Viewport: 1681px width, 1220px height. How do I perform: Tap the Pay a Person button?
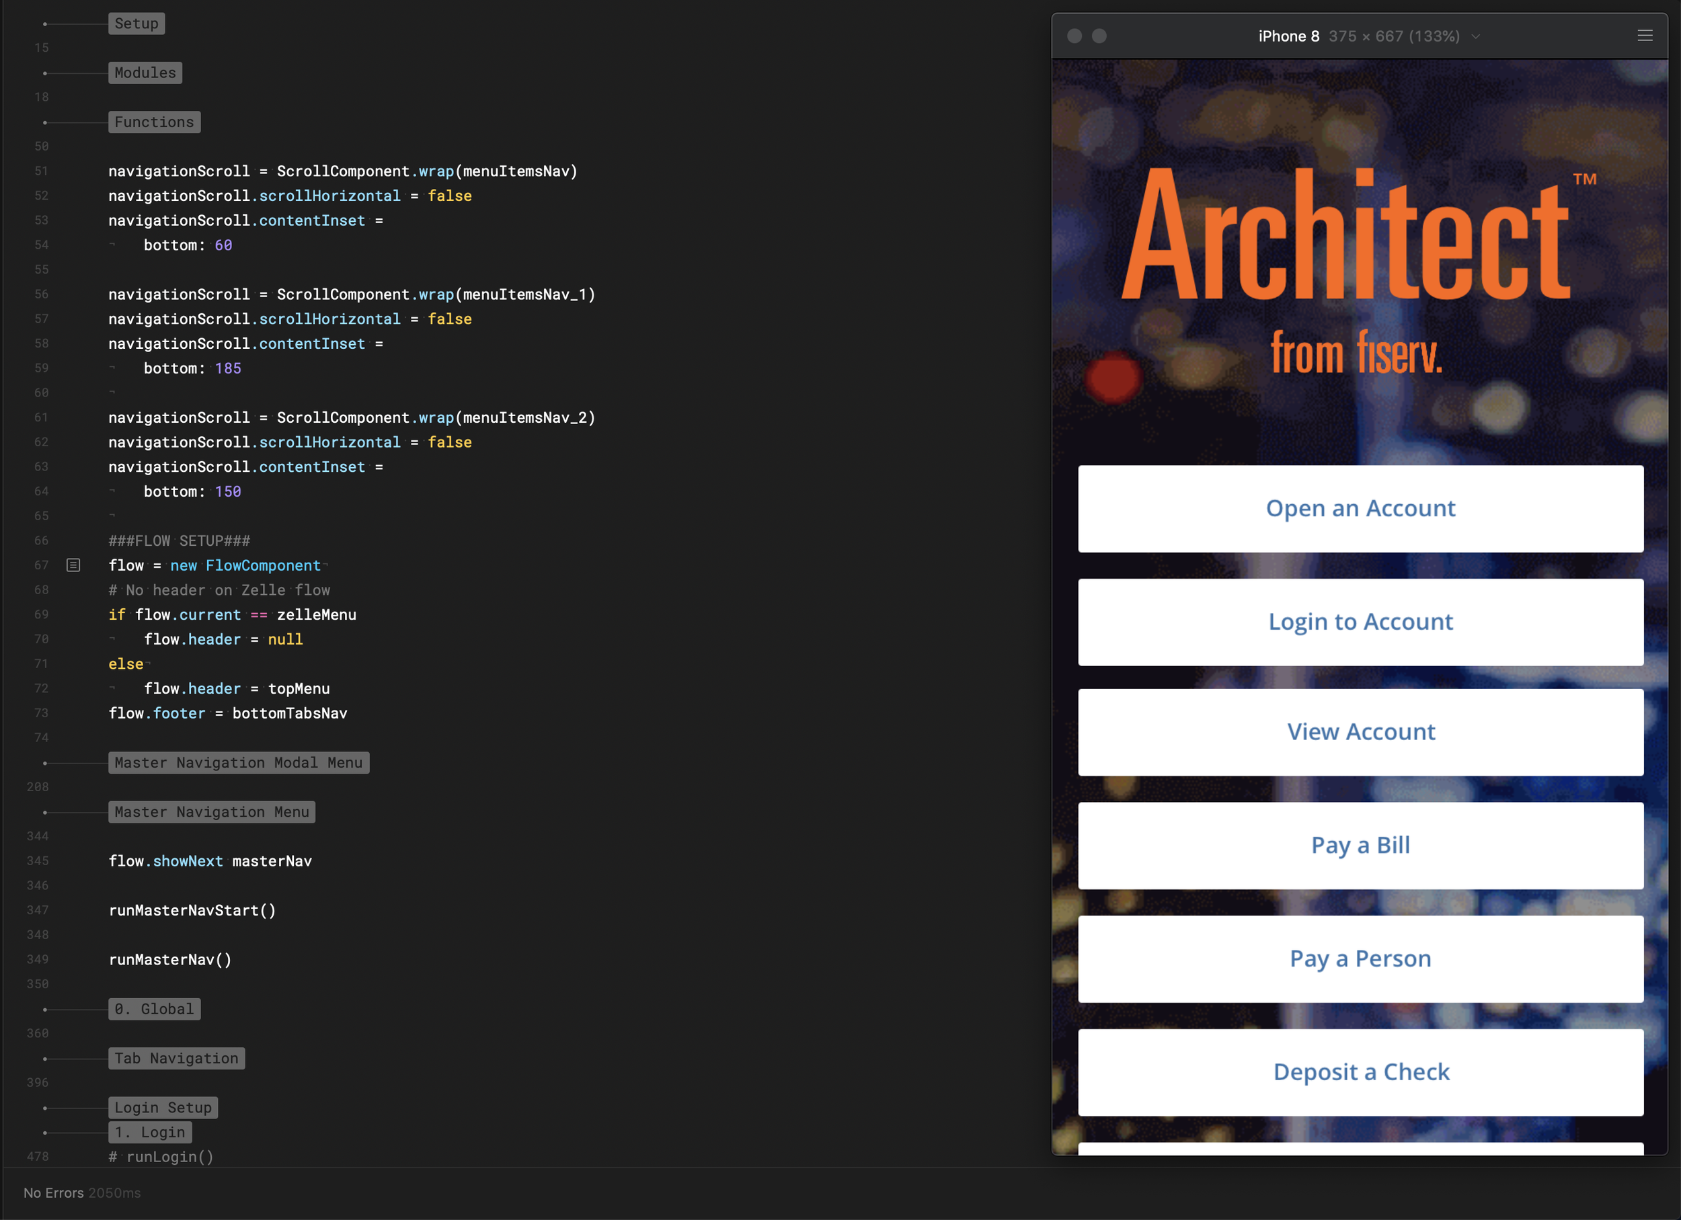(x=1361, y=959)
